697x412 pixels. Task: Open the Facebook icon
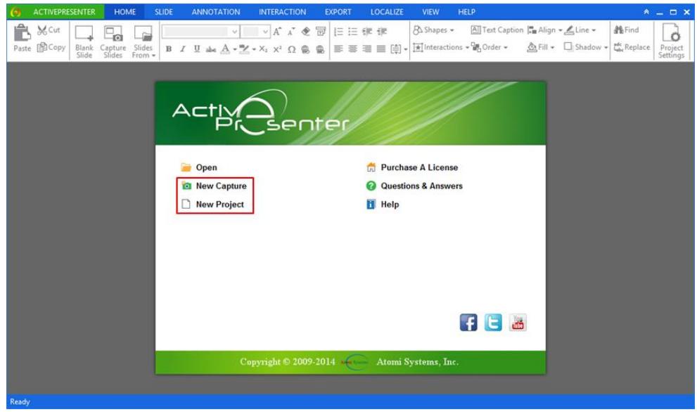tap(468, 322)
